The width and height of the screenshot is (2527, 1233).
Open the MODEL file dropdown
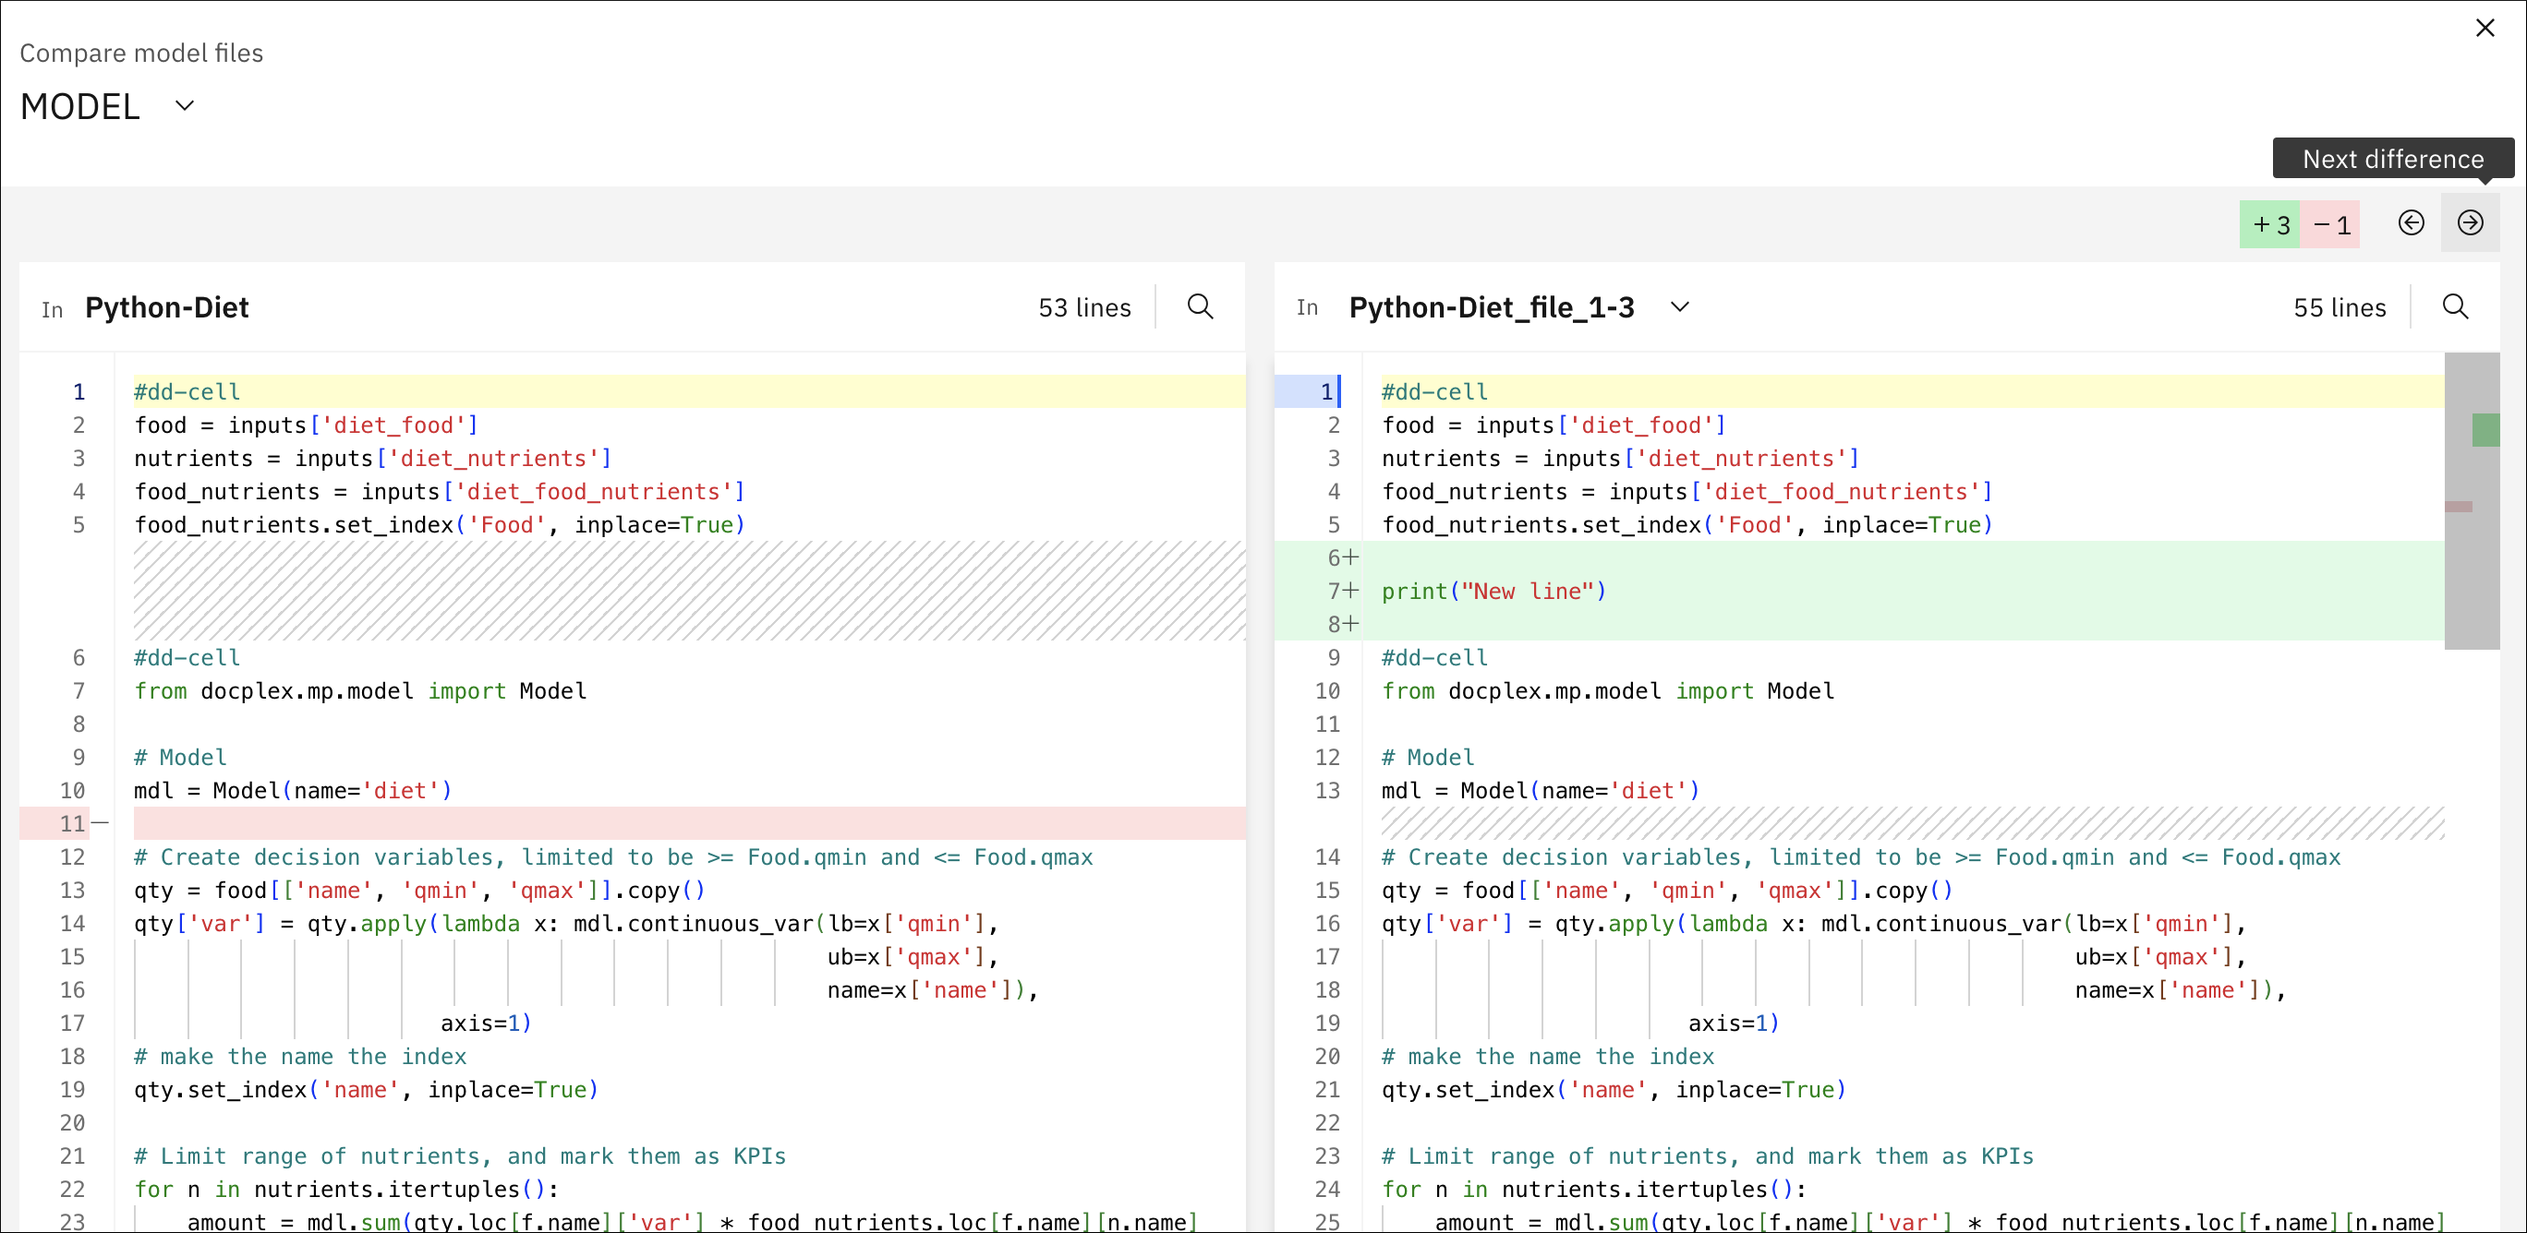tap(185, 106)
